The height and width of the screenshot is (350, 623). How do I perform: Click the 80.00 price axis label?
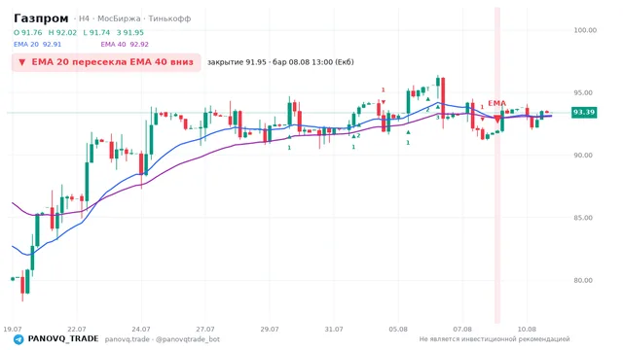[x=583, y=280]
